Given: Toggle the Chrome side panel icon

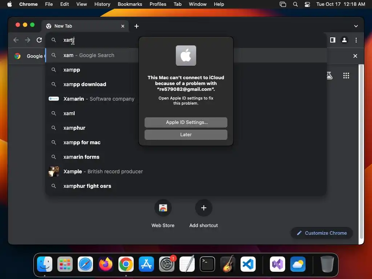Looking at the screenshot, I should pos(333,40).
